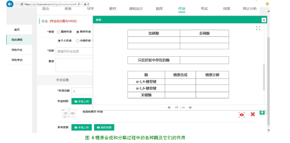
Task: Click the uploaded file thumbnail preview
Action: point(69,113)
